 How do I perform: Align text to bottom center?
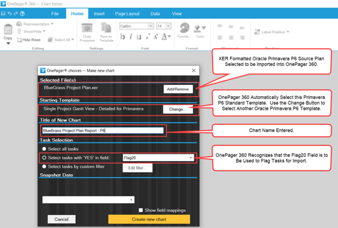[231, 38]
